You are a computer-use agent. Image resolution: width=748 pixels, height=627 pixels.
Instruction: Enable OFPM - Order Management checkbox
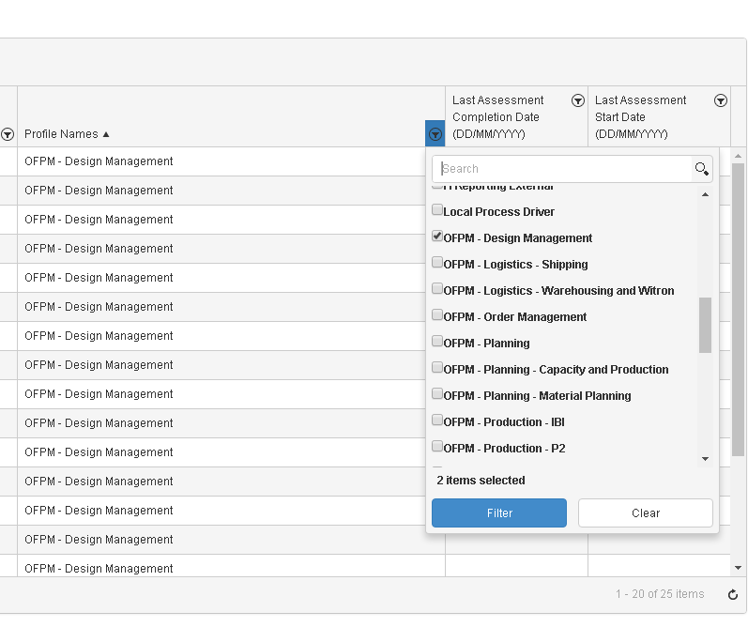pos(437,315)
